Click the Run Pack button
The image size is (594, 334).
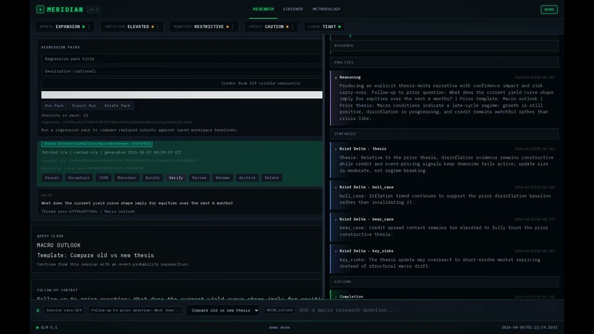point(54,106)
